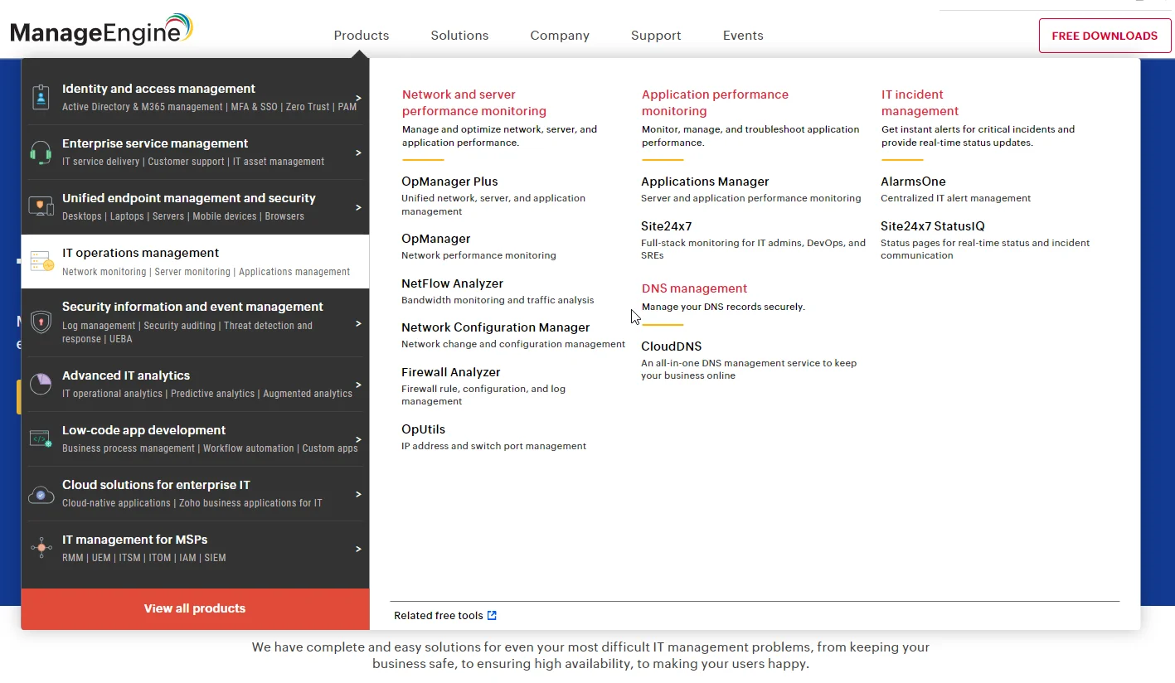Image resolution: width=1175 pixels, height=683 pixels.
Task: Open the AlarmsOne link
Action: (x=913, y=182)
